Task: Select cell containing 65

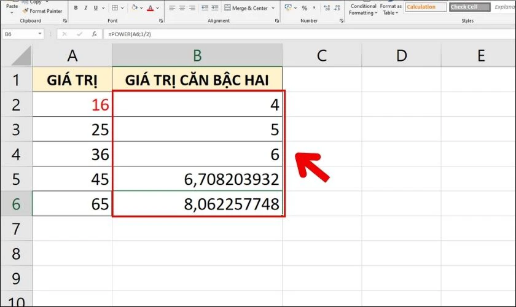Action: (72, 204)
